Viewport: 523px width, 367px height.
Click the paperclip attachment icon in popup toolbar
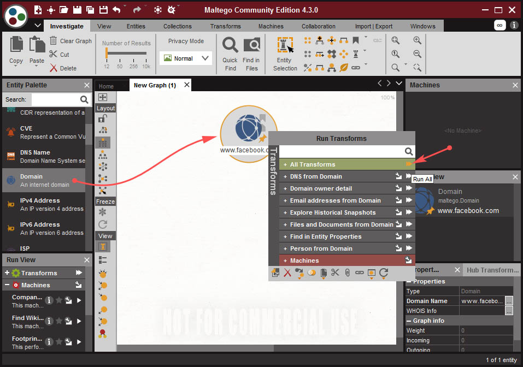click(347, 273)
